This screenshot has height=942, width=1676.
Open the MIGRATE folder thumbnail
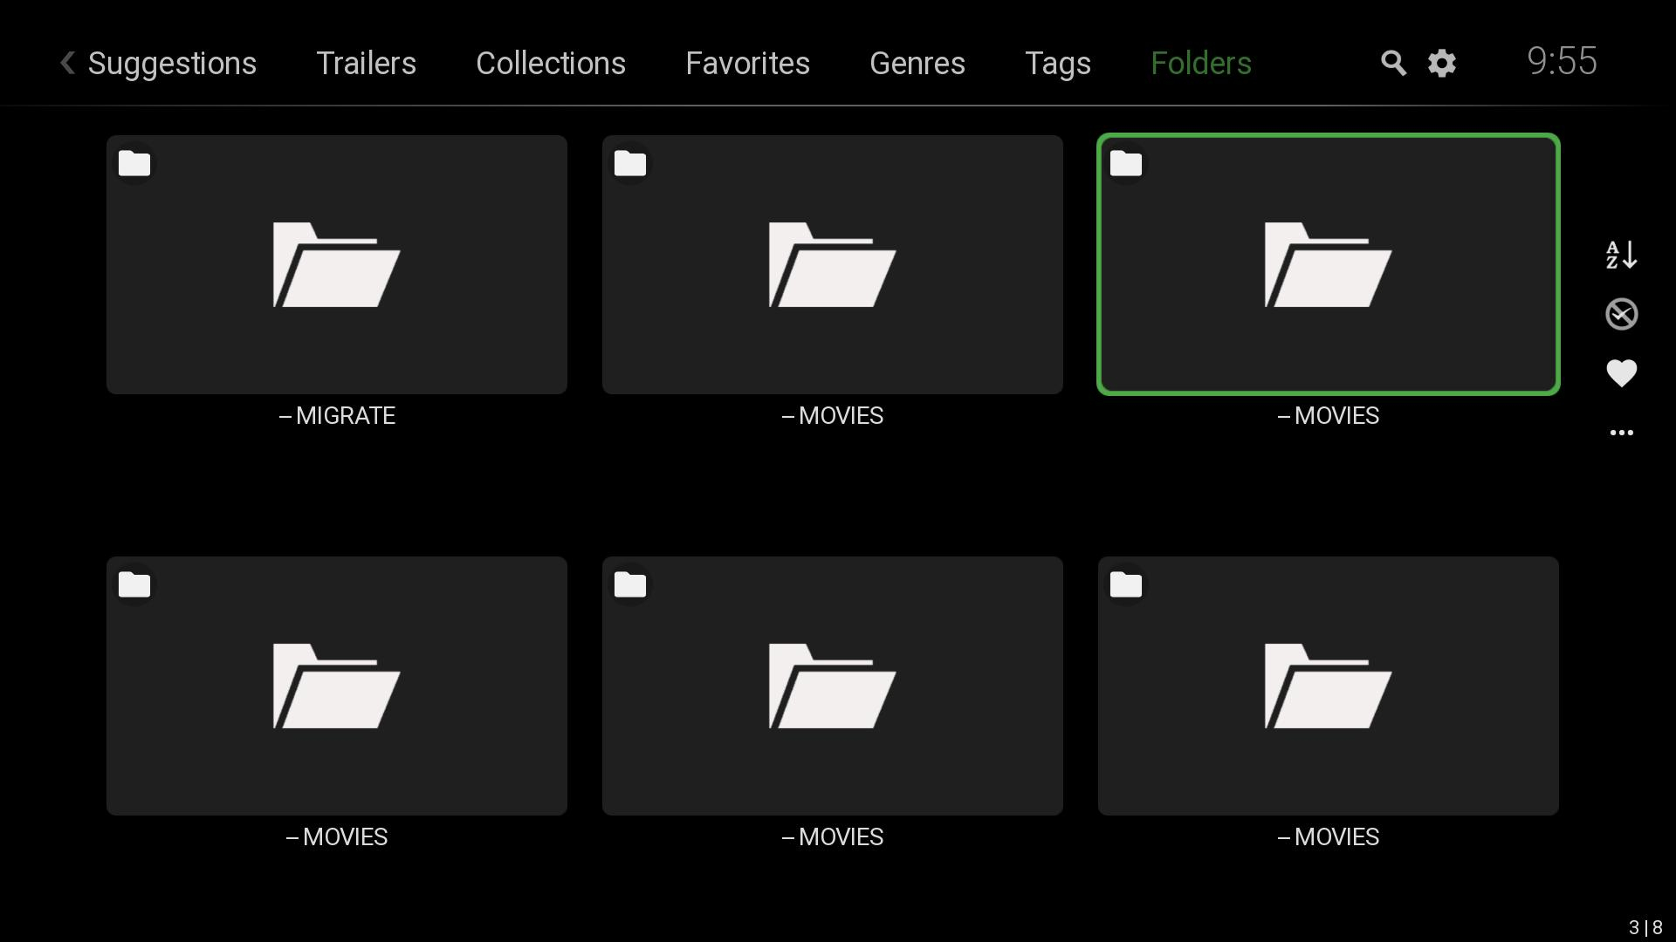(337, 264)
